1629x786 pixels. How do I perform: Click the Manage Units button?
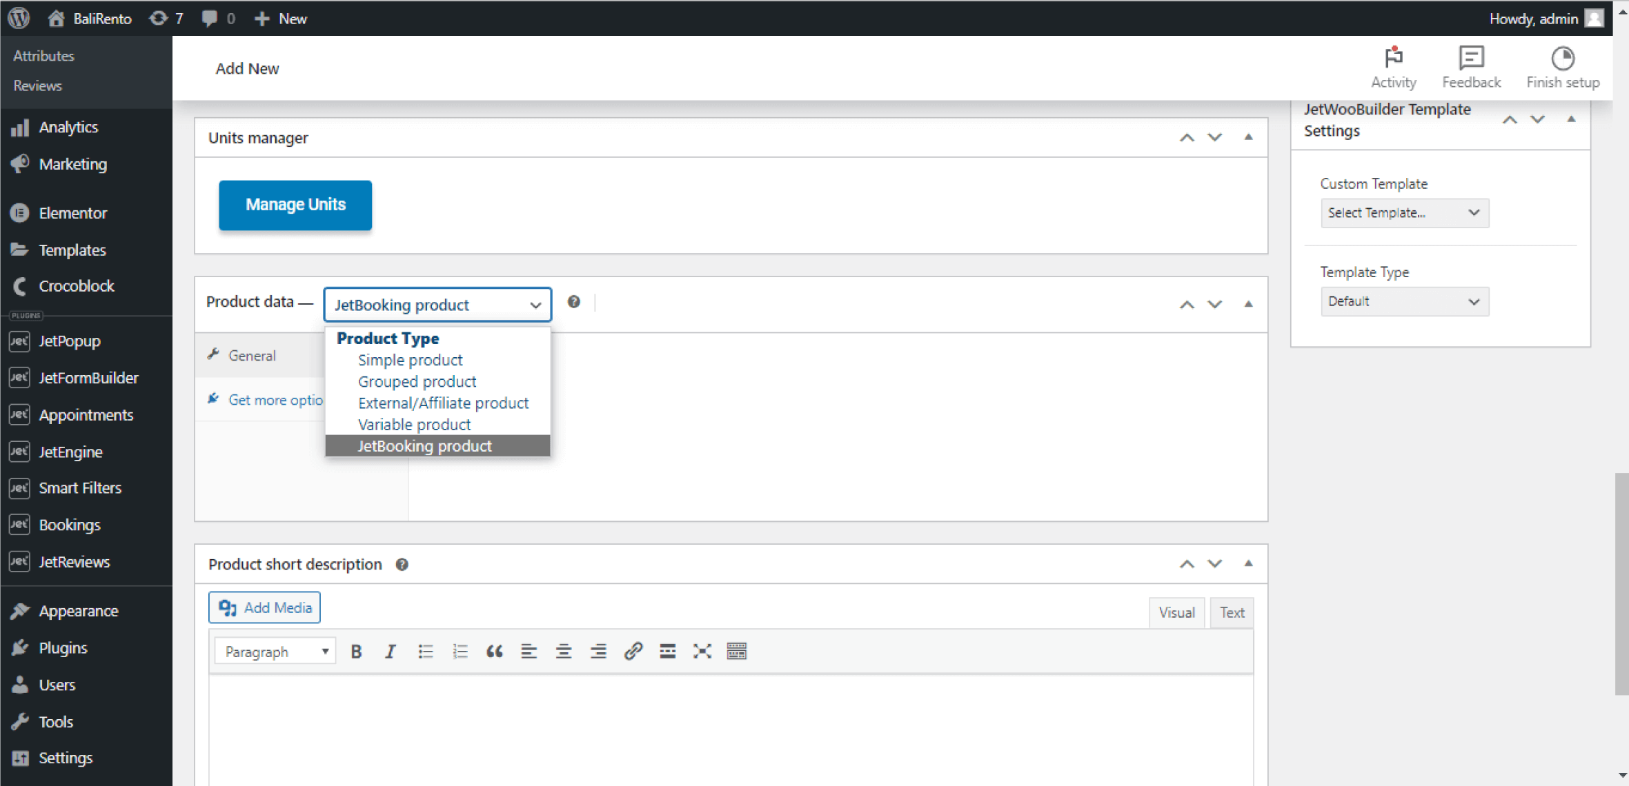(295, 205)
